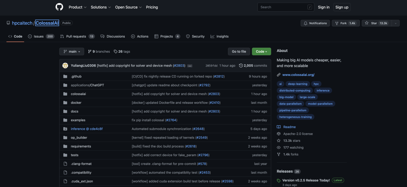This screenshot has height=187, width=407.
Task: Open the examples folder
Action: coord(78,120)
